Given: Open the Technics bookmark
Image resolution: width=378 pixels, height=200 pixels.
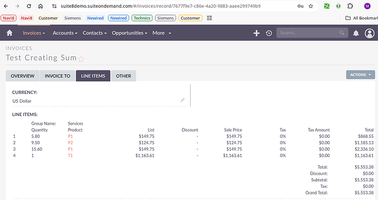Looking at the screenshot, I should tap(142, 18).
